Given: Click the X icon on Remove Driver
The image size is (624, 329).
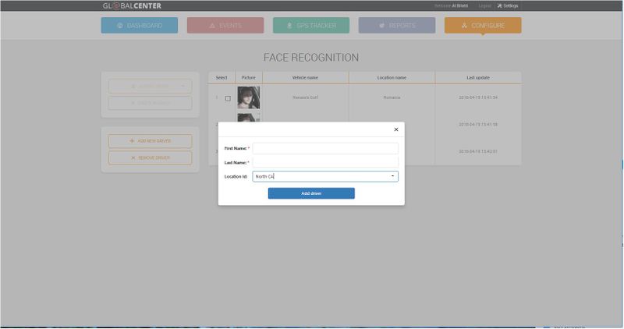Looking at the screenshot, I should tap(133, 157).
